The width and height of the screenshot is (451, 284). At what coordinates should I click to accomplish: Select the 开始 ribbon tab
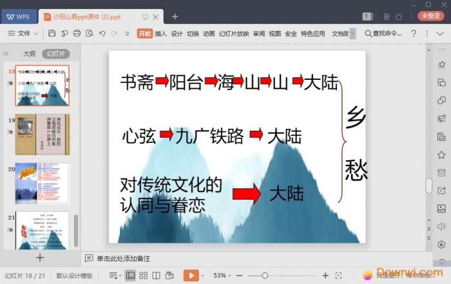click(145, 33)
